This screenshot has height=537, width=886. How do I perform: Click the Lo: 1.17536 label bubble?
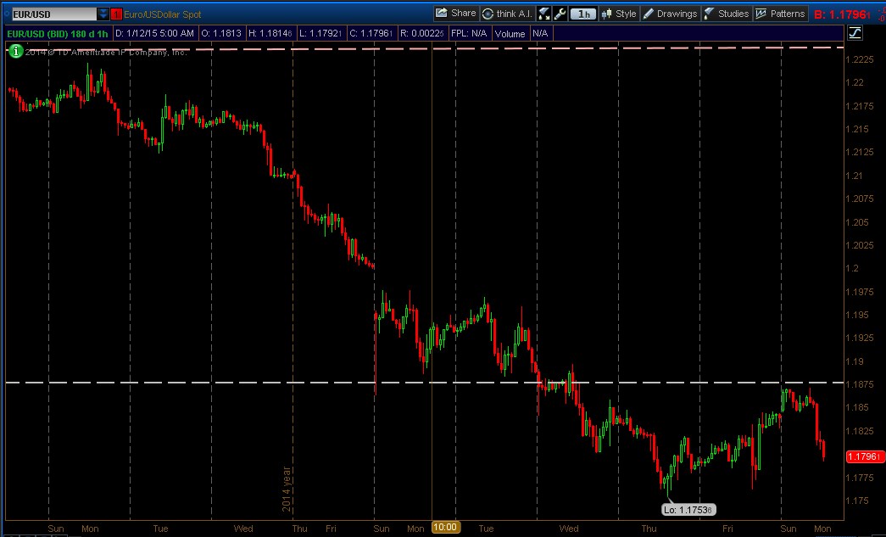[688, 509]
